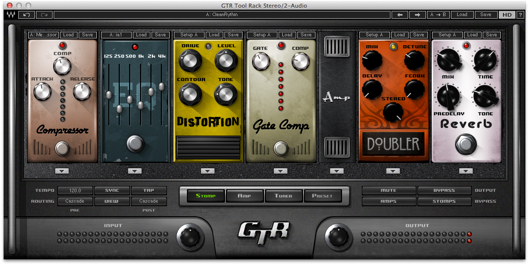Click the Doubler MIX knob
This screenshot has height=265, width=529.
point(372,61)
